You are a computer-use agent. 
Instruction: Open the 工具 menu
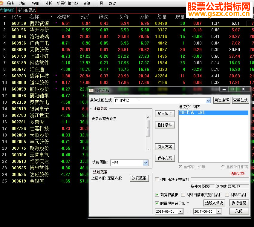(100, 3)
